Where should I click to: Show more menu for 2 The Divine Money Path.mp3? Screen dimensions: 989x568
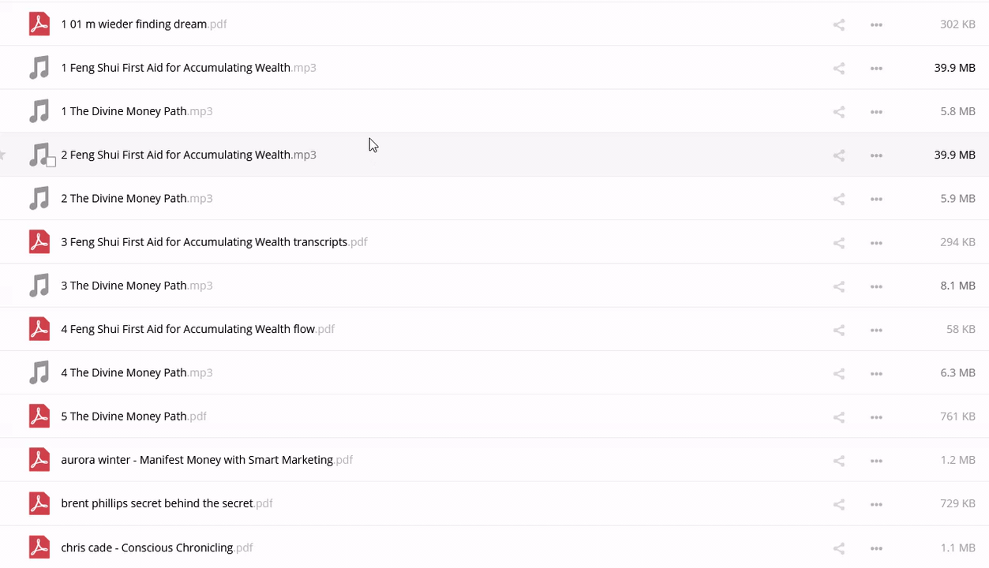coord(876,200)
